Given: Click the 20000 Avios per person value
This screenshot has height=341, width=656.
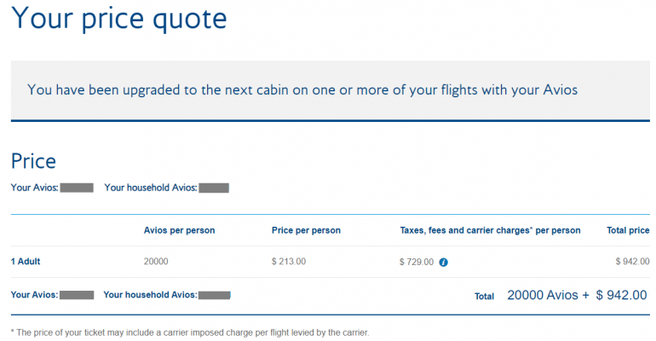Looking at the screenshot, I should [157, 262].
